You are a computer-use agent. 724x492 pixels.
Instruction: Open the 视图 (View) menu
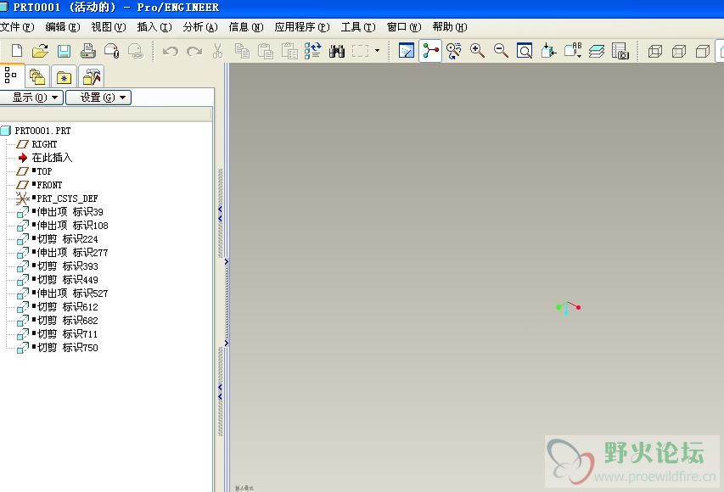[x=109, y=27]
